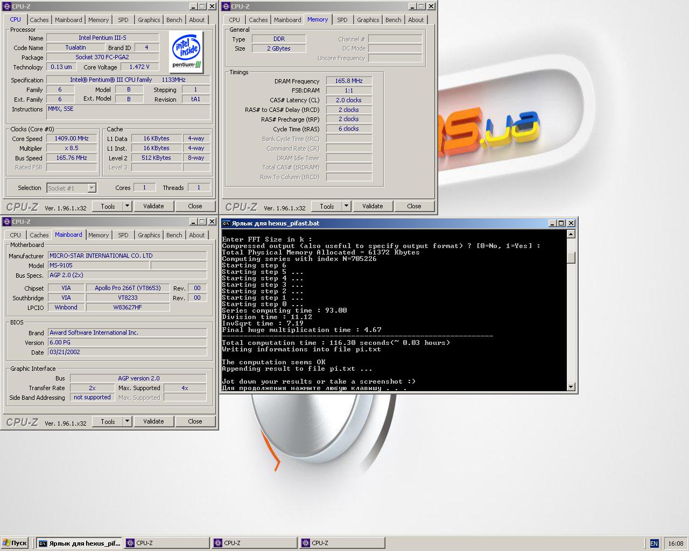Click the 16:08 system clock
689x551 pixels.
coord(676,543)
